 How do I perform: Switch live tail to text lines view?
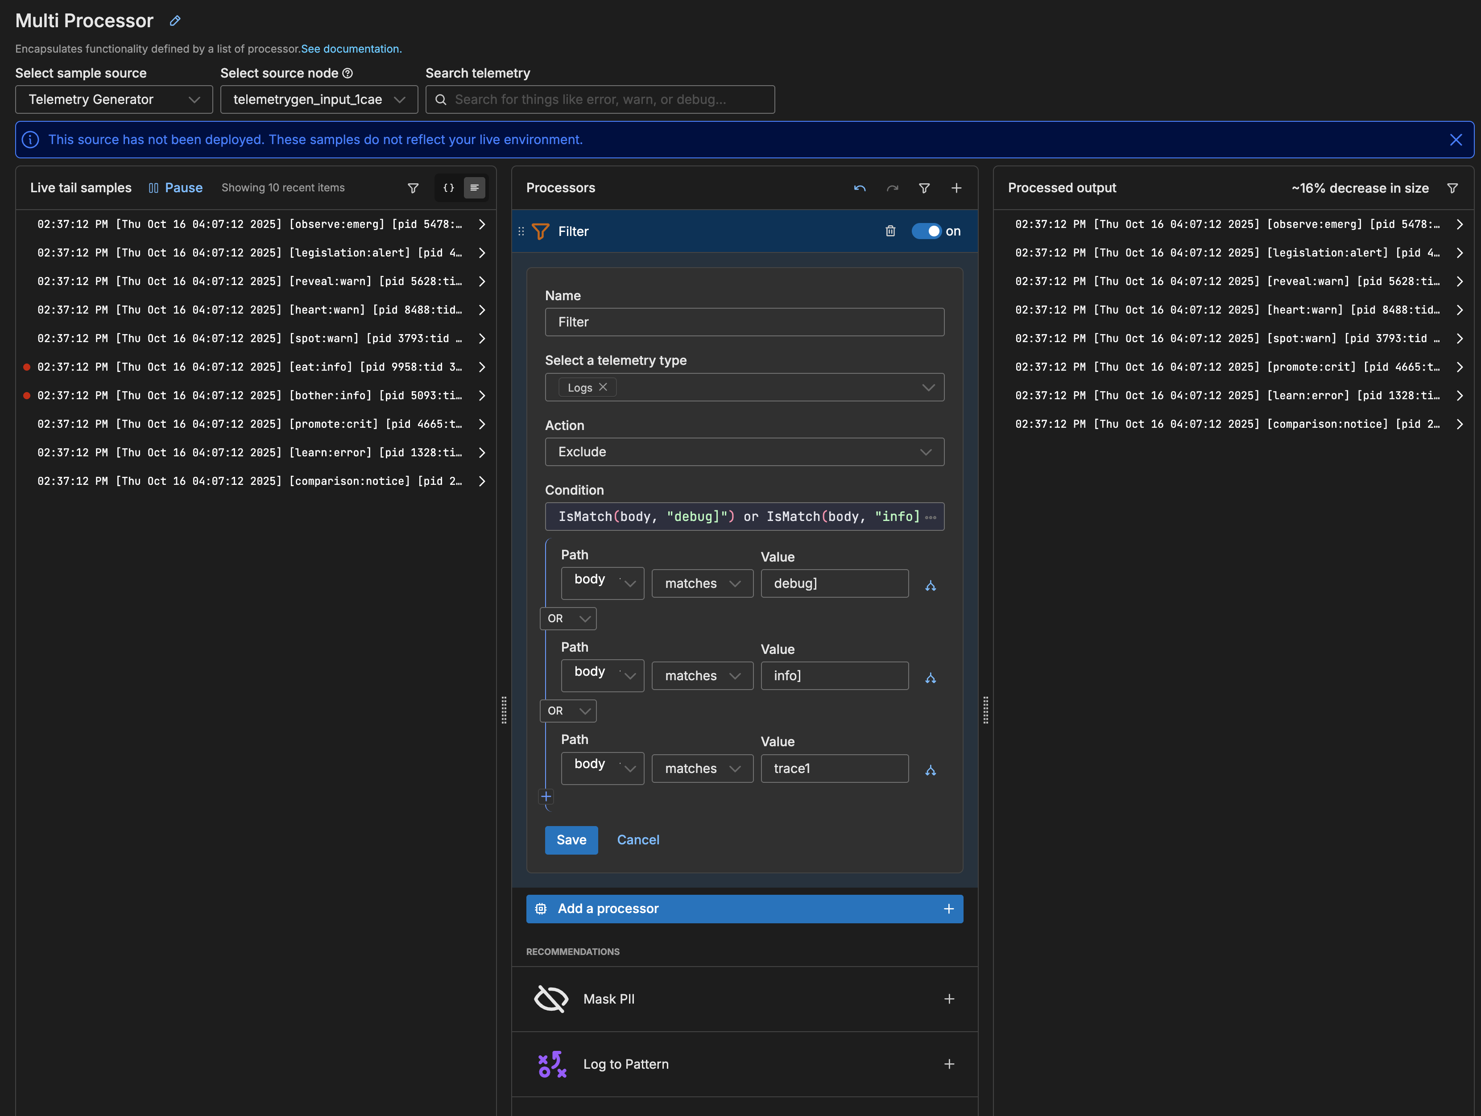click(x=474, y=188)
